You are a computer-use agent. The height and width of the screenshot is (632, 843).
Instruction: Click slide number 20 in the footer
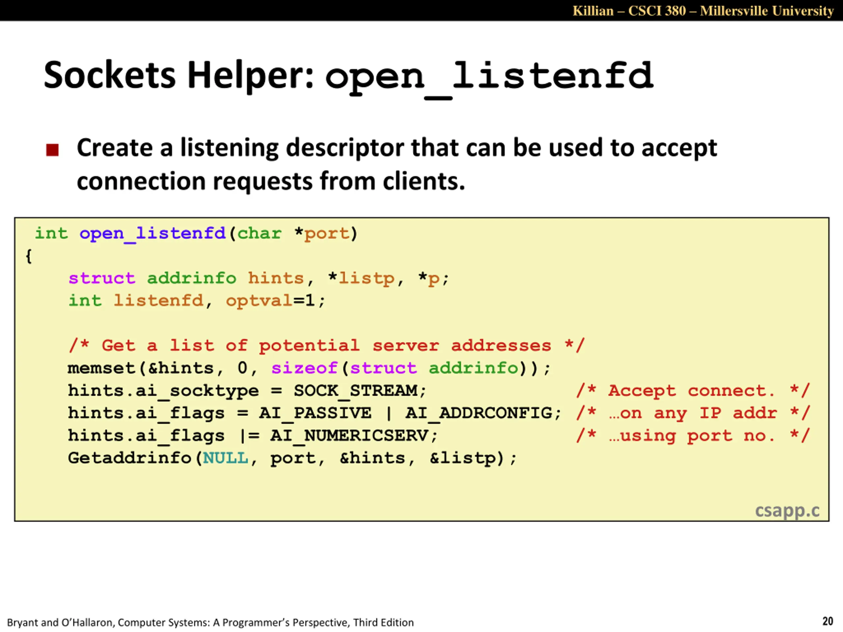(828, 621)
